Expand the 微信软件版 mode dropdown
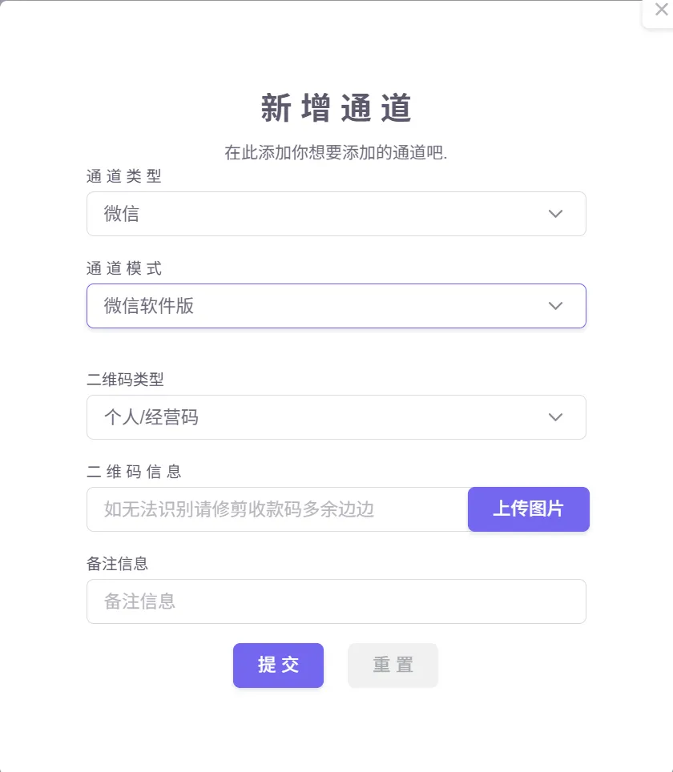Image resolution: width=673 pixels, height=772 pixels. tap(320, 306)
